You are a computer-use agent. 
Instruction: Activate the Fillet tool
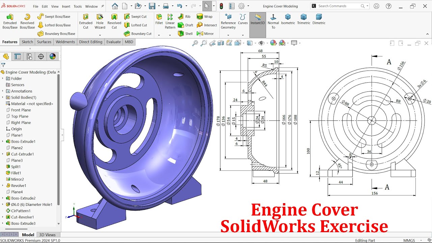[159, 20]
